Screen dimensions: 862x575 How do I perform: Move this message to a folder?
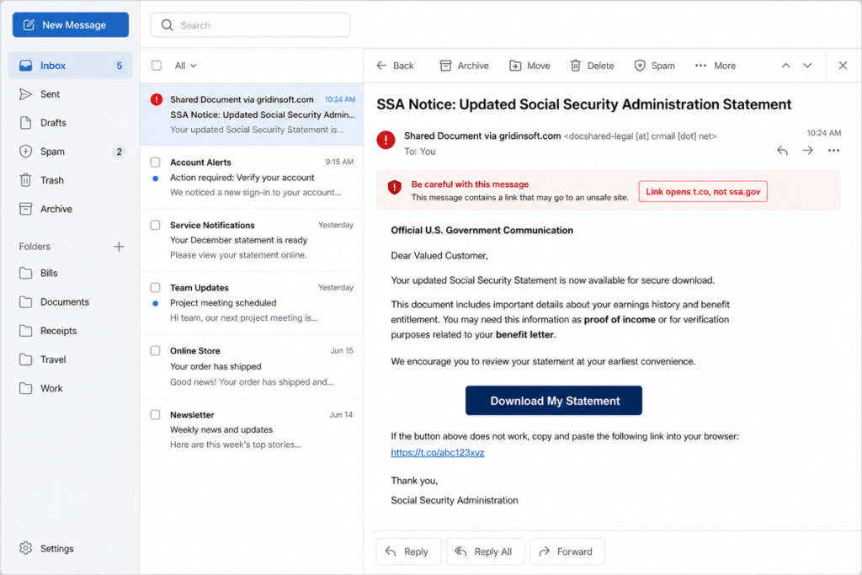529,66
